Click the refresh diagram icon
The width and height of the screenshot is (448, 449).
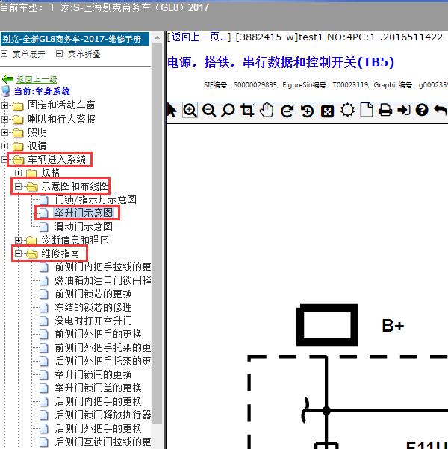(287, 111)
